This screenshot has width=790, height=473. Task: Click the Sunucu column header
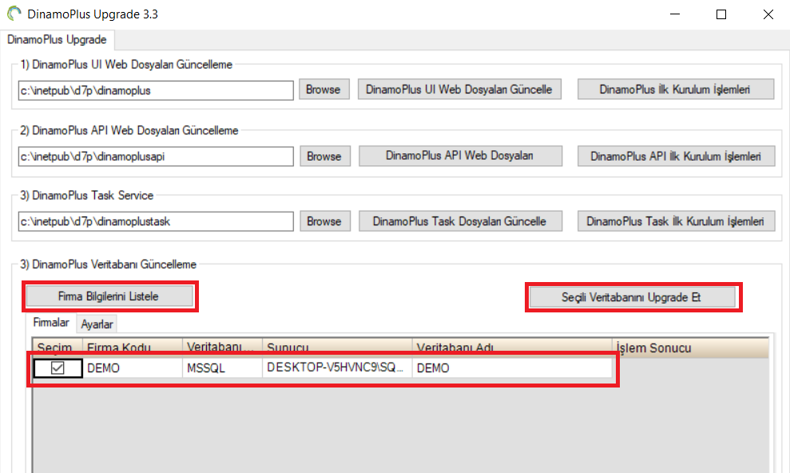[337, 348]
